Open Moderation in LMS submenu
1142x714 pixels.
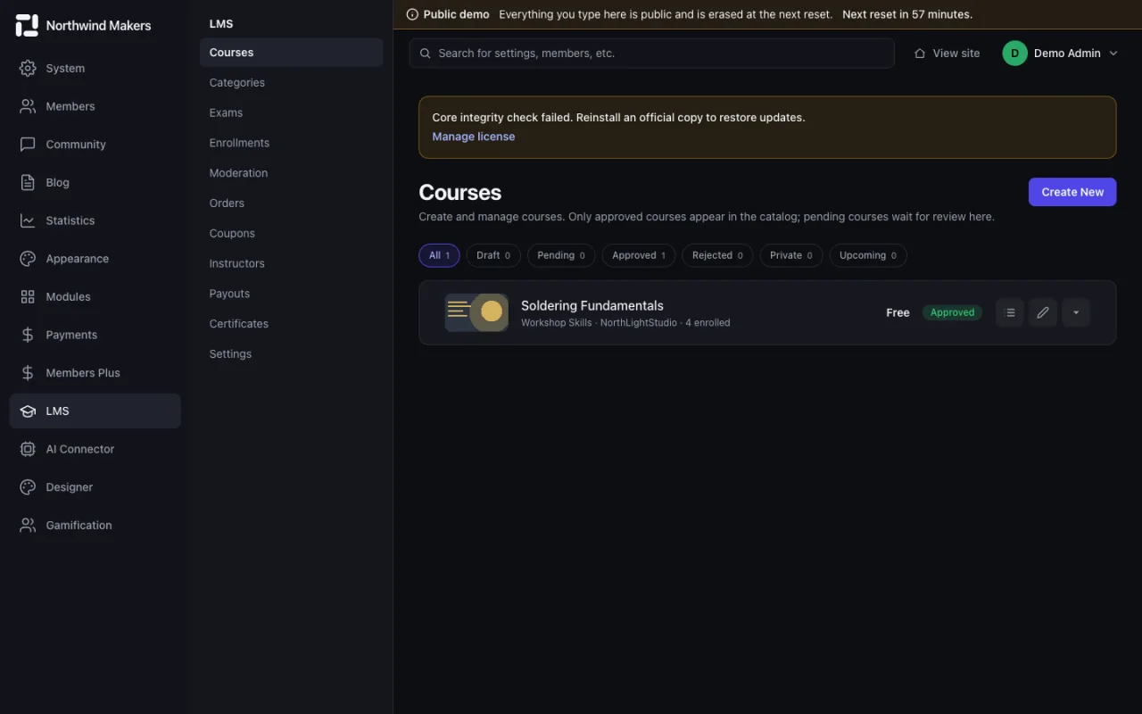pos(292,173)
